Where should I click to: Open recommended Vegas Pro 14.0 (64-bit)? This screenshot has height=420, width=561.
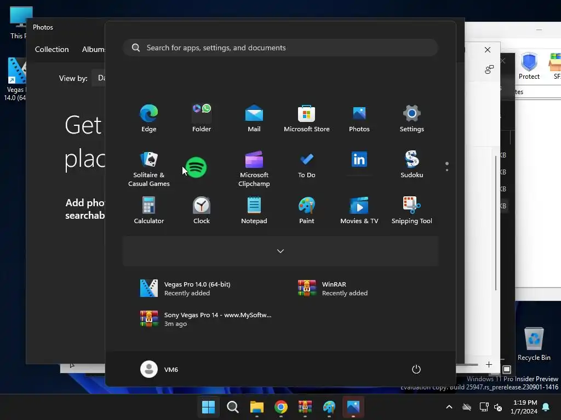coord(202,288)
